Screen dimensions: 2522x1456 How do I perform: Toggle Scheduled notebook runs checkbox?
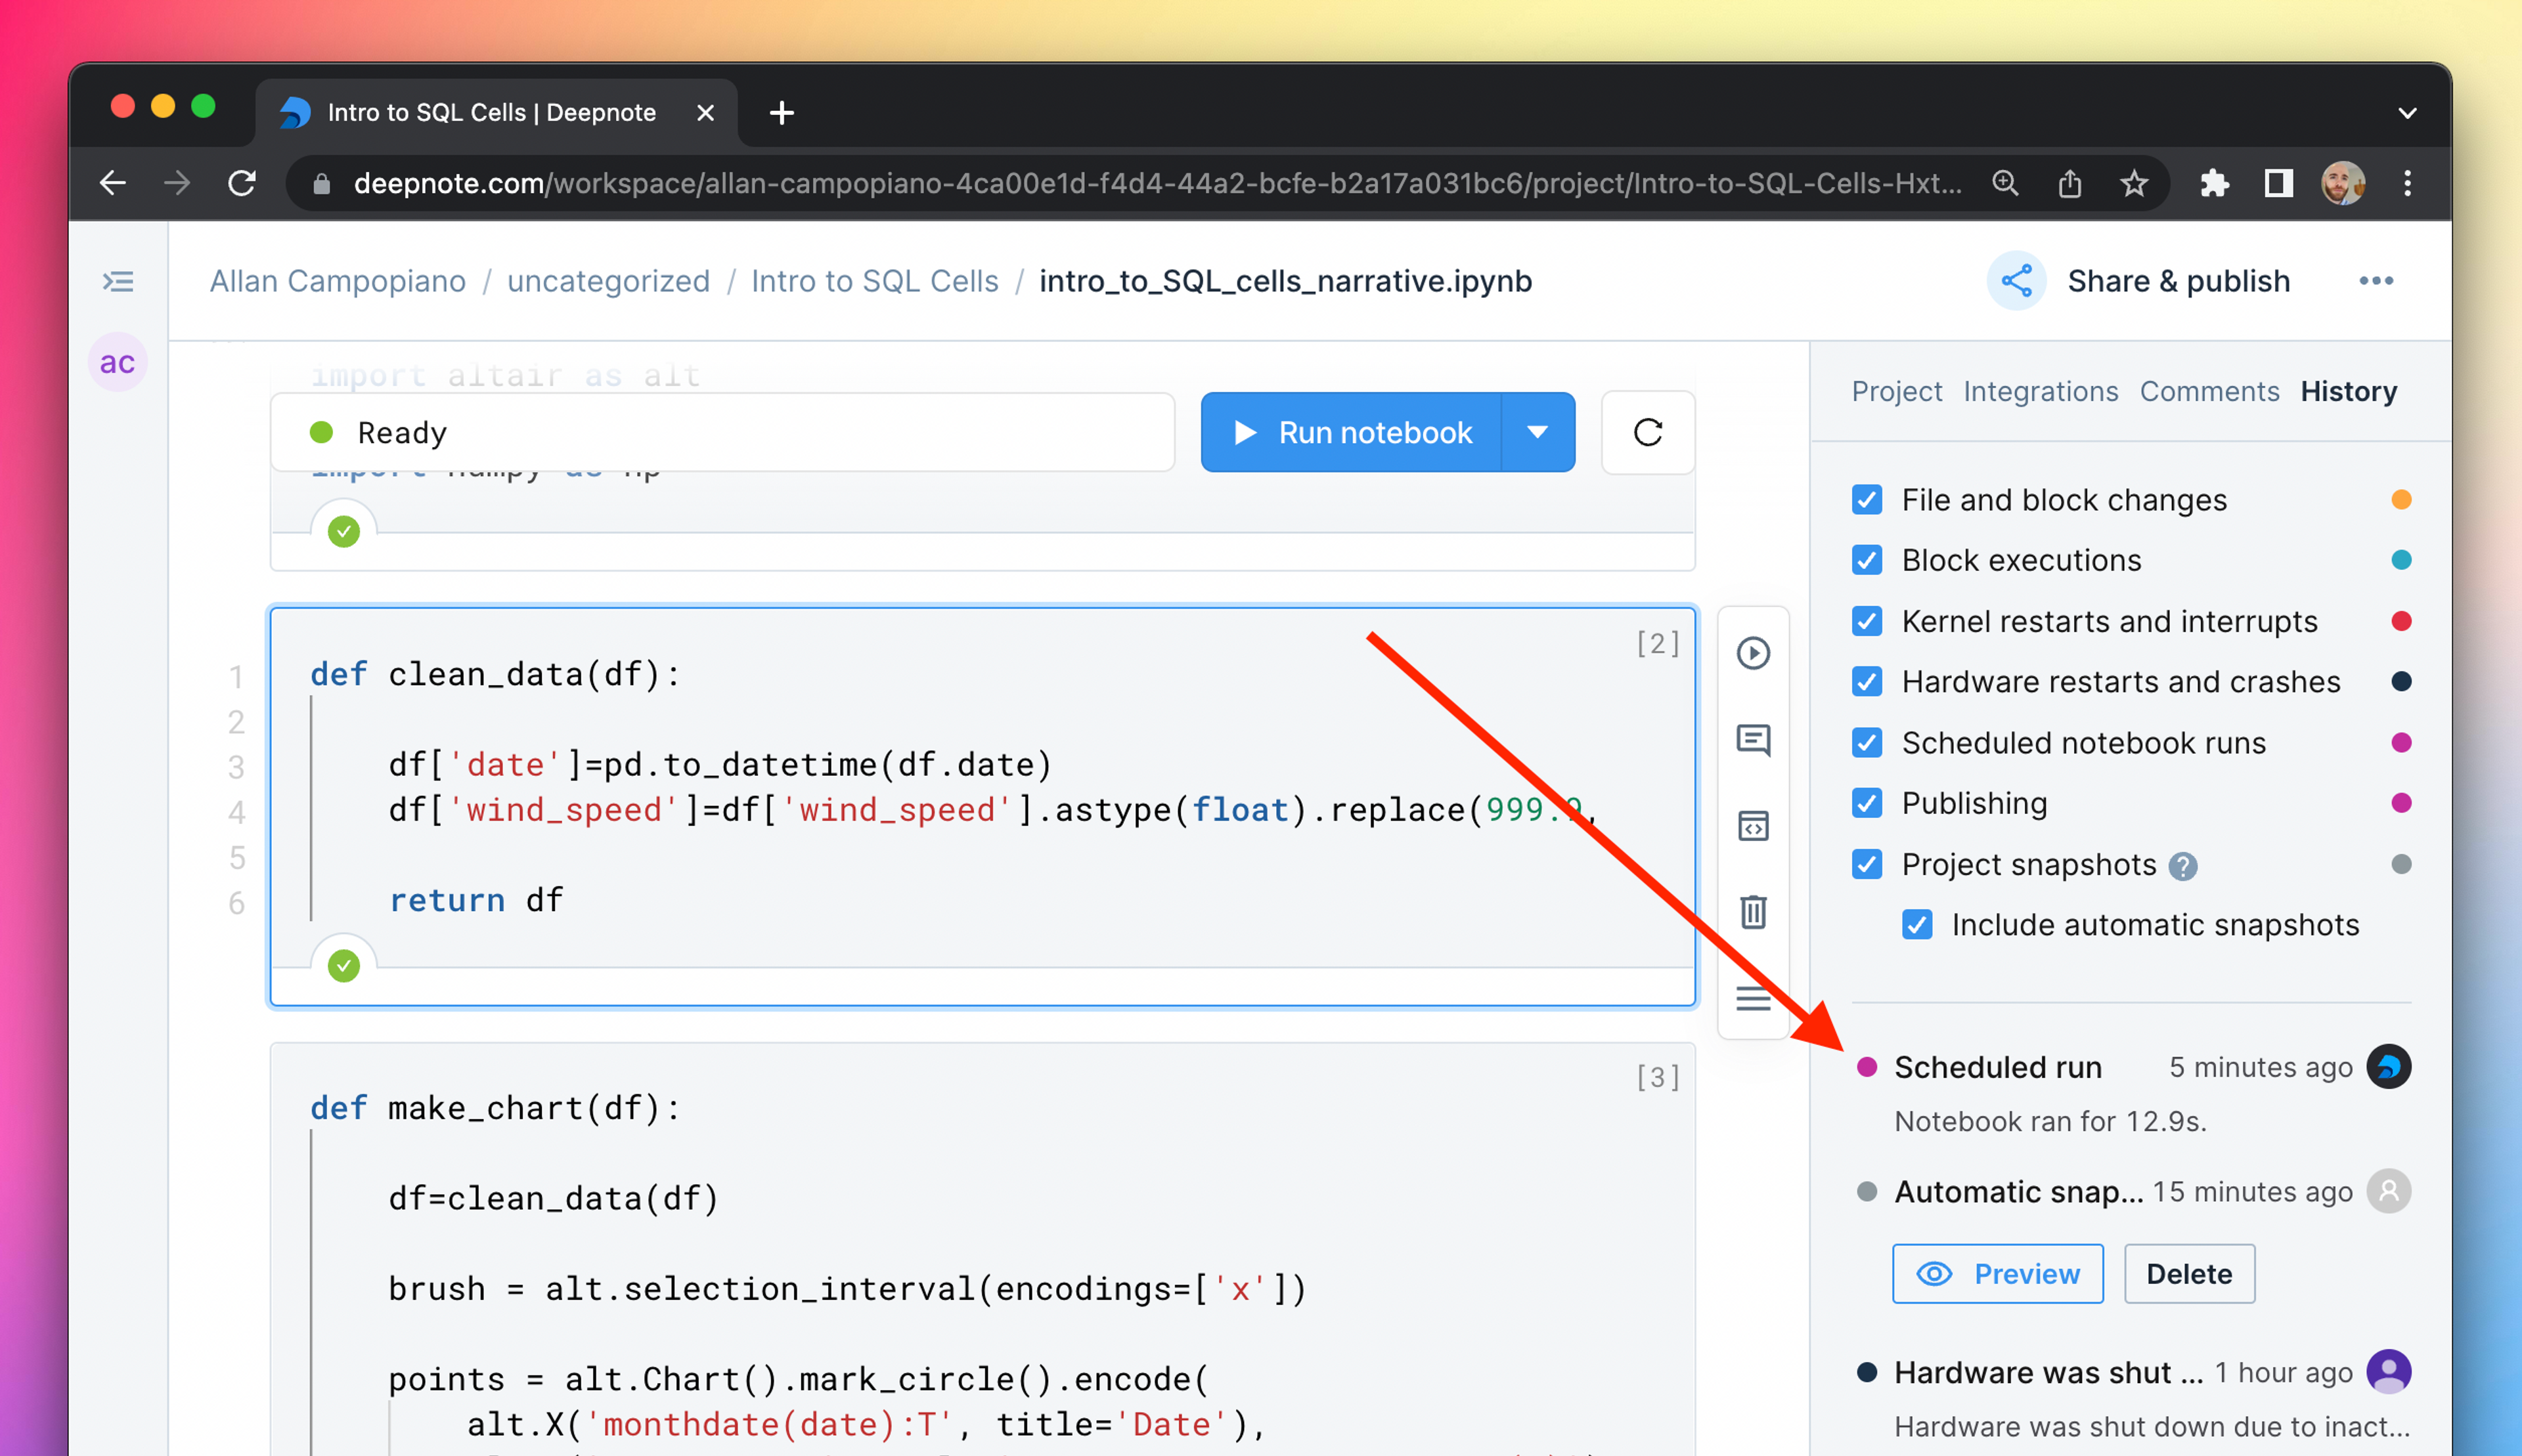(1867, 743)
